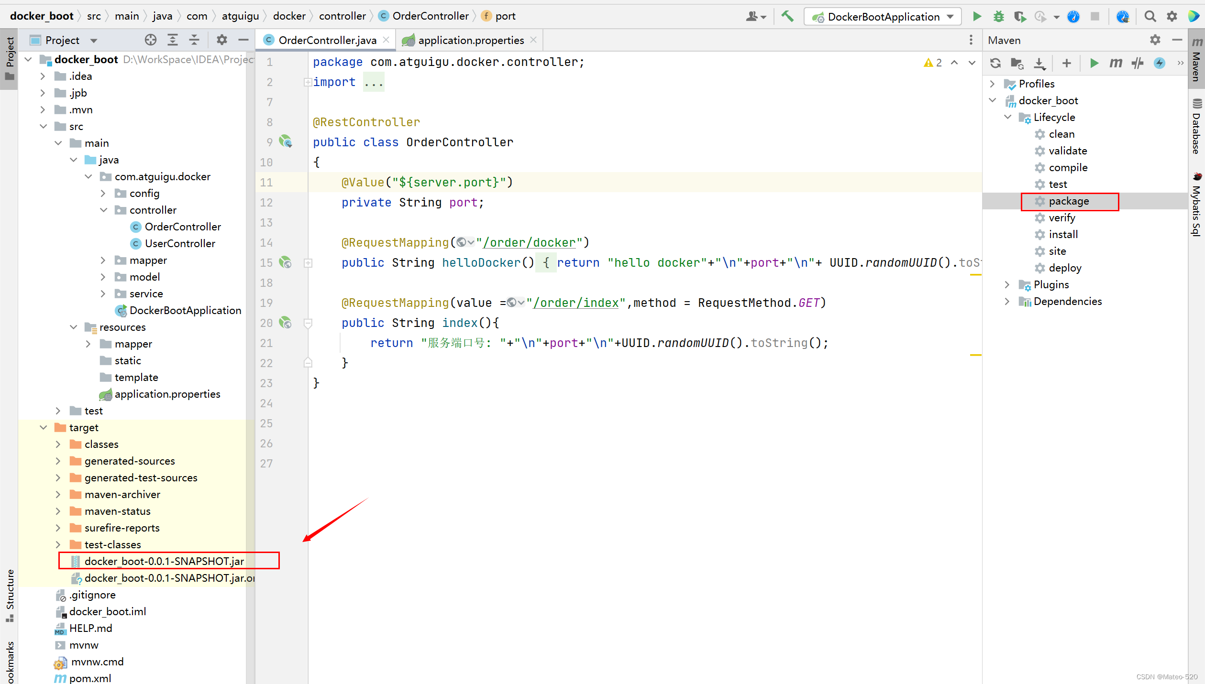Toggle Skip Tests mode in Maven toolbar
This screenshot has width=1205, height=684.
[1159, 63]
